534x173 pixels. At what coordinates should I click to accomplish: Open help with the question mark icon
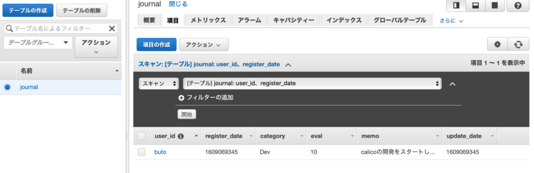(518, 7)
